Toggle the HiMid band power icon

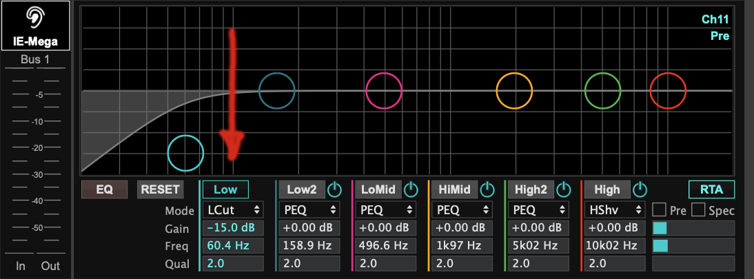tap(487, 189)
